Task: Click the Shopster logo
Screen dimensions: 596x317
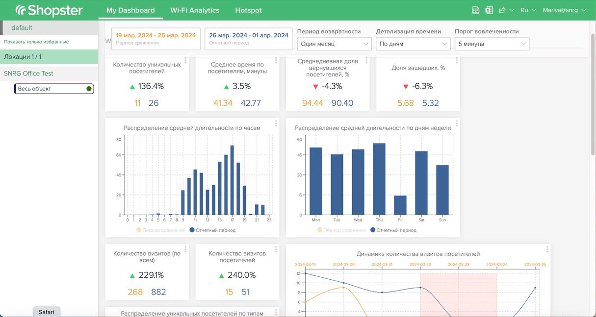Action: point(49,10)
